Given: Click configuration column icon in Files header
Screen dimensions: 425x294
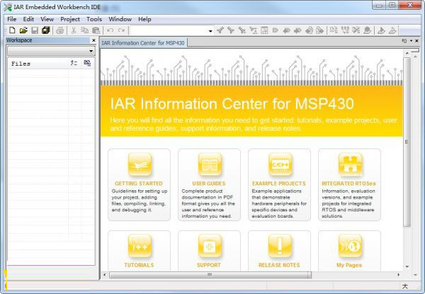Looking at the screenshot, I should 74,64.
